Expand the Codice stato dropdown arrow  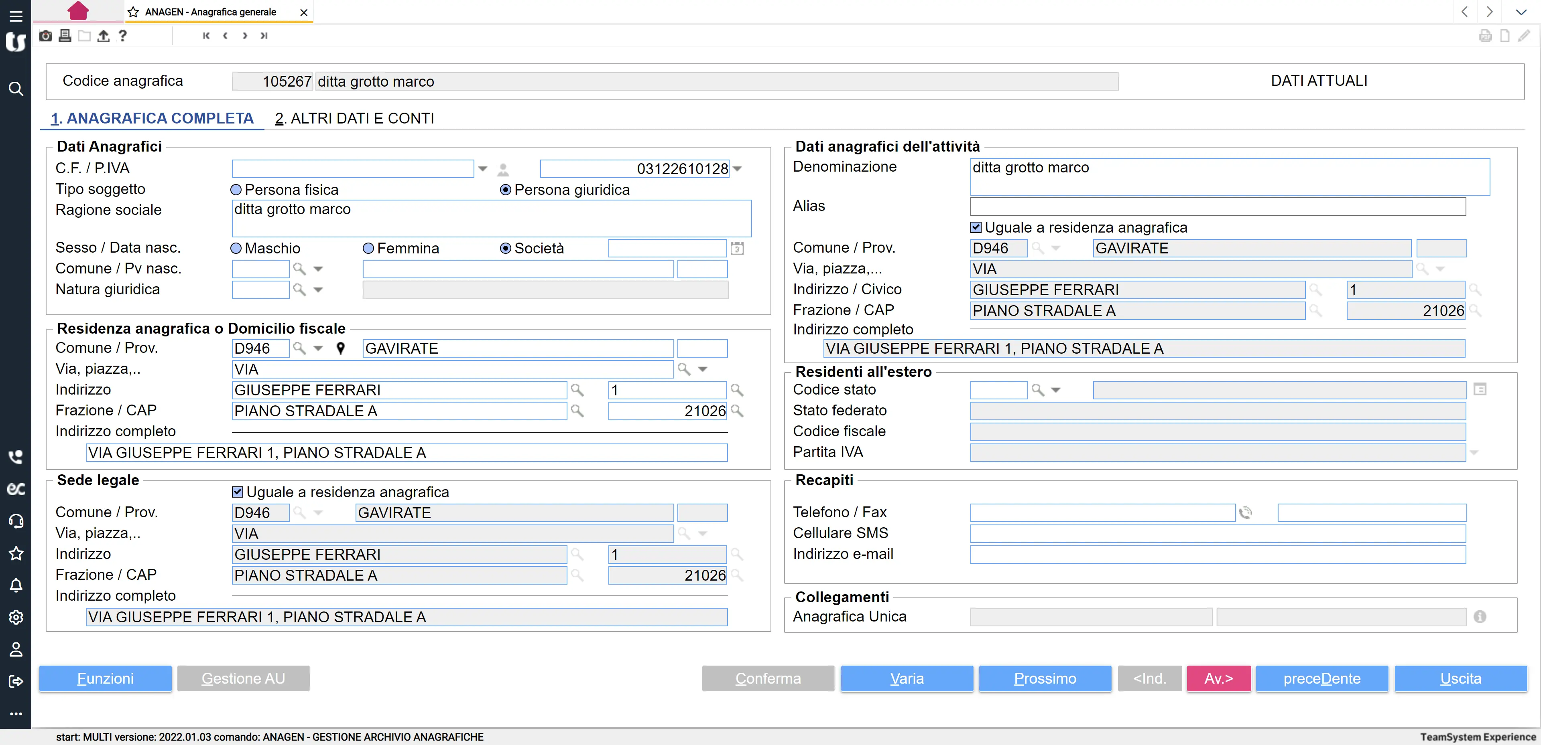pos(1056,391)
